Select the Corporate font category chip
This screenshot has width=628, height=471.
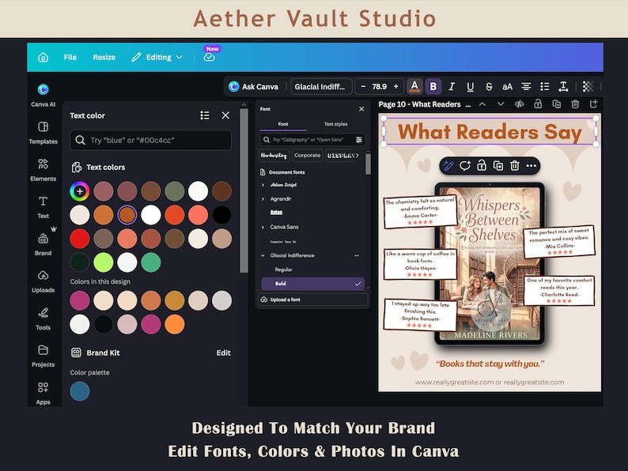[307, 155]
